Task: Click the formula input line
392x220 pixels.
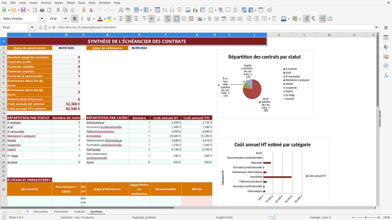Action: tap(215, 28)
